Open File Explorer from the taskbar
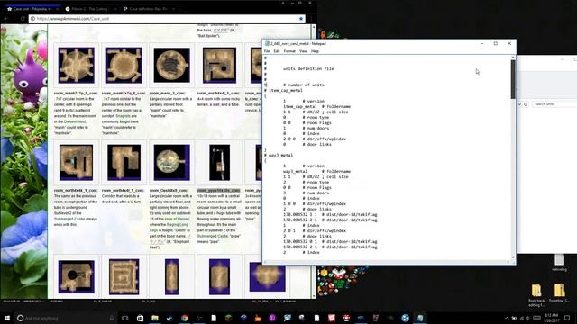 pyautogui.click(x=155, y=318)
